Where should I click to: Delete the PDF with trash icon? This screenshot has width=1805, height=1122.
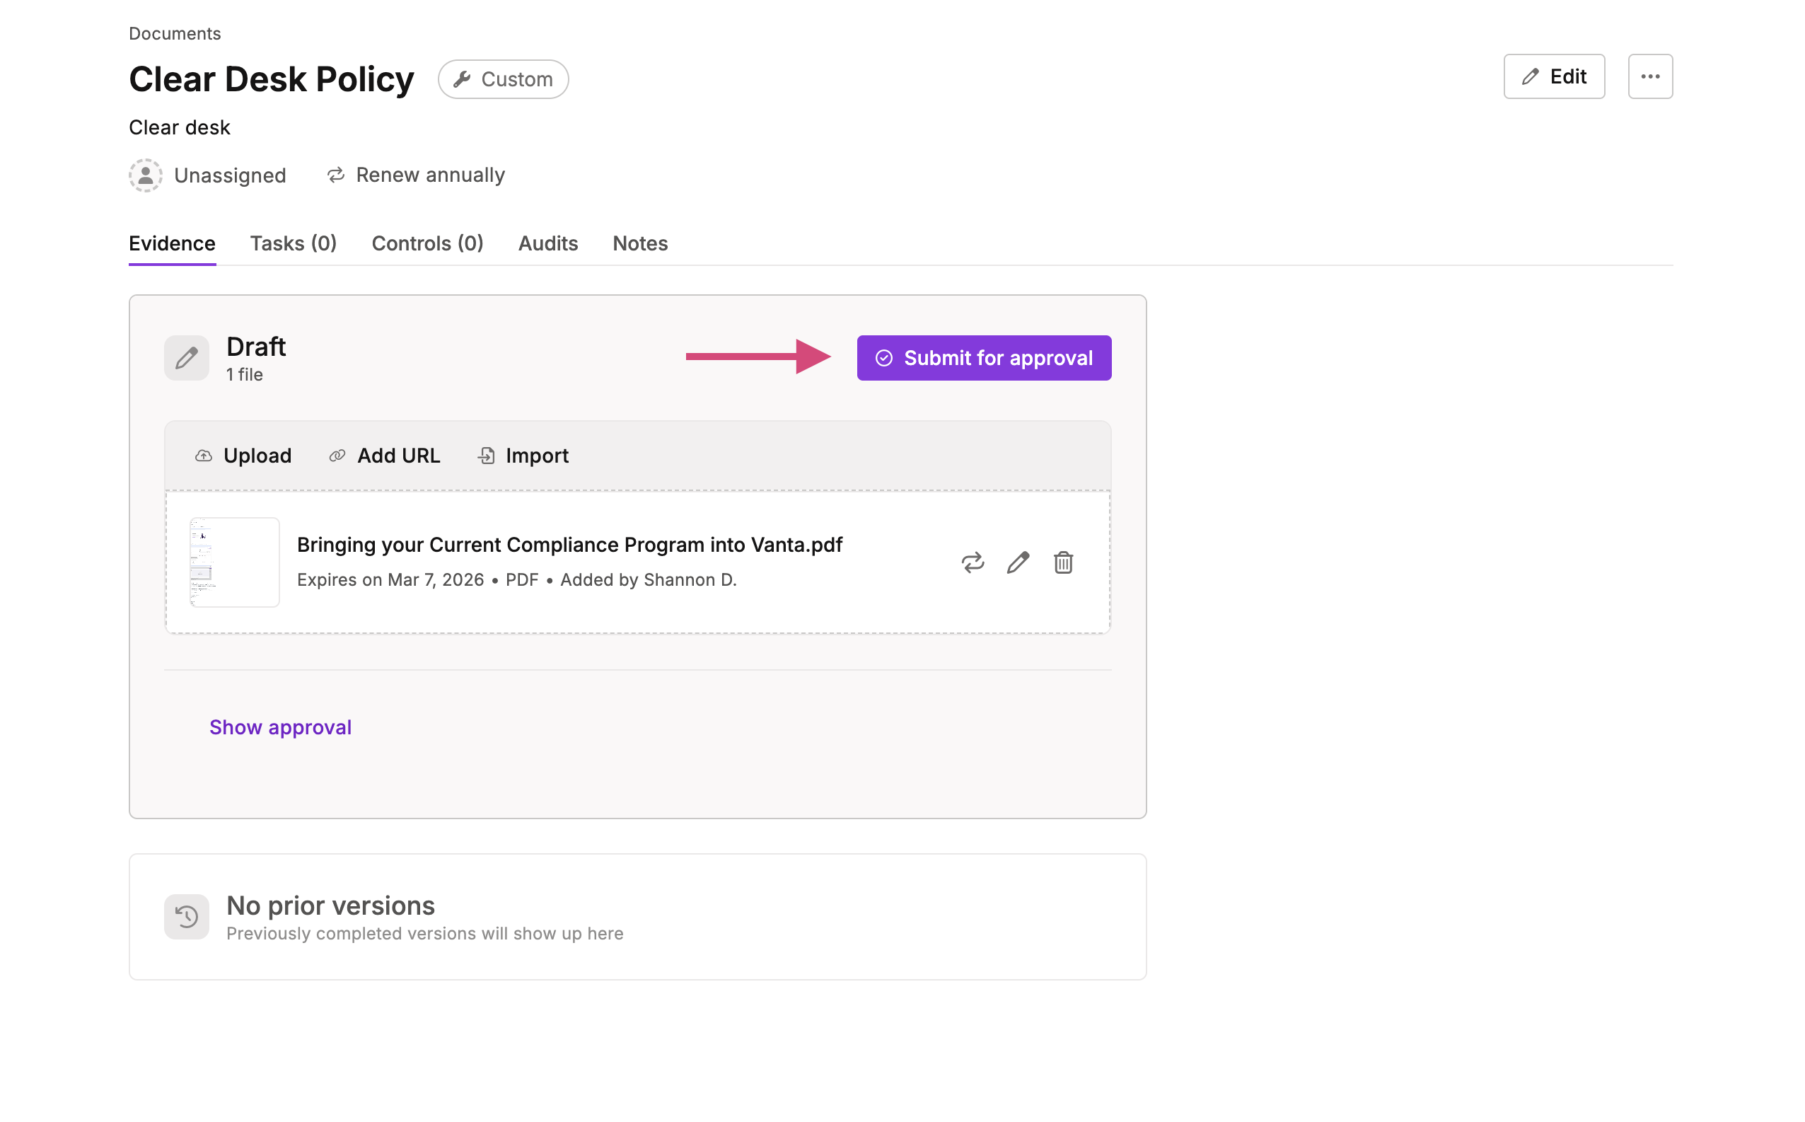coord(1063,562)
